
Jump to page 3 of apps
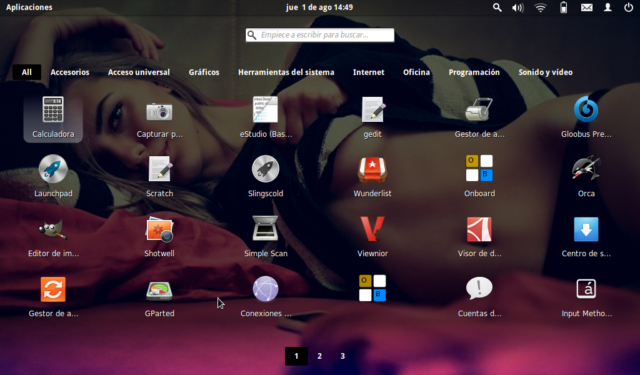pos(342,356)
